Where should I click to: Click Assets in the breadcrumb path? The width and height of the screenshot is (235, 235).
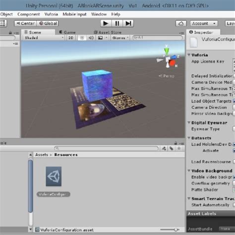(x=42, y=155)
